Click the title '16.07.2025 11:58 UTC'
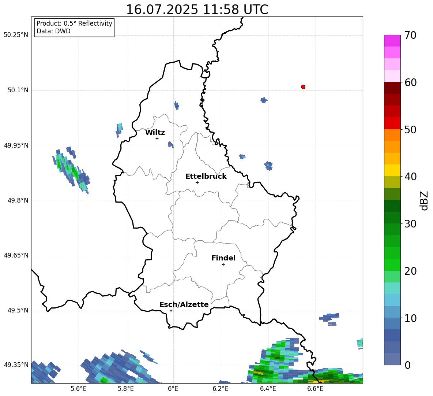Image resolution: width=433 pixels, height=396 pixels. 197,10
